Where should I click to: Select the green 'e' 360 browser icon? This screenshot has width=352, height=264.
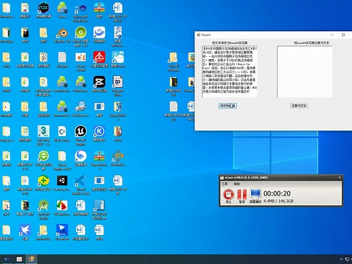[43, 156]
